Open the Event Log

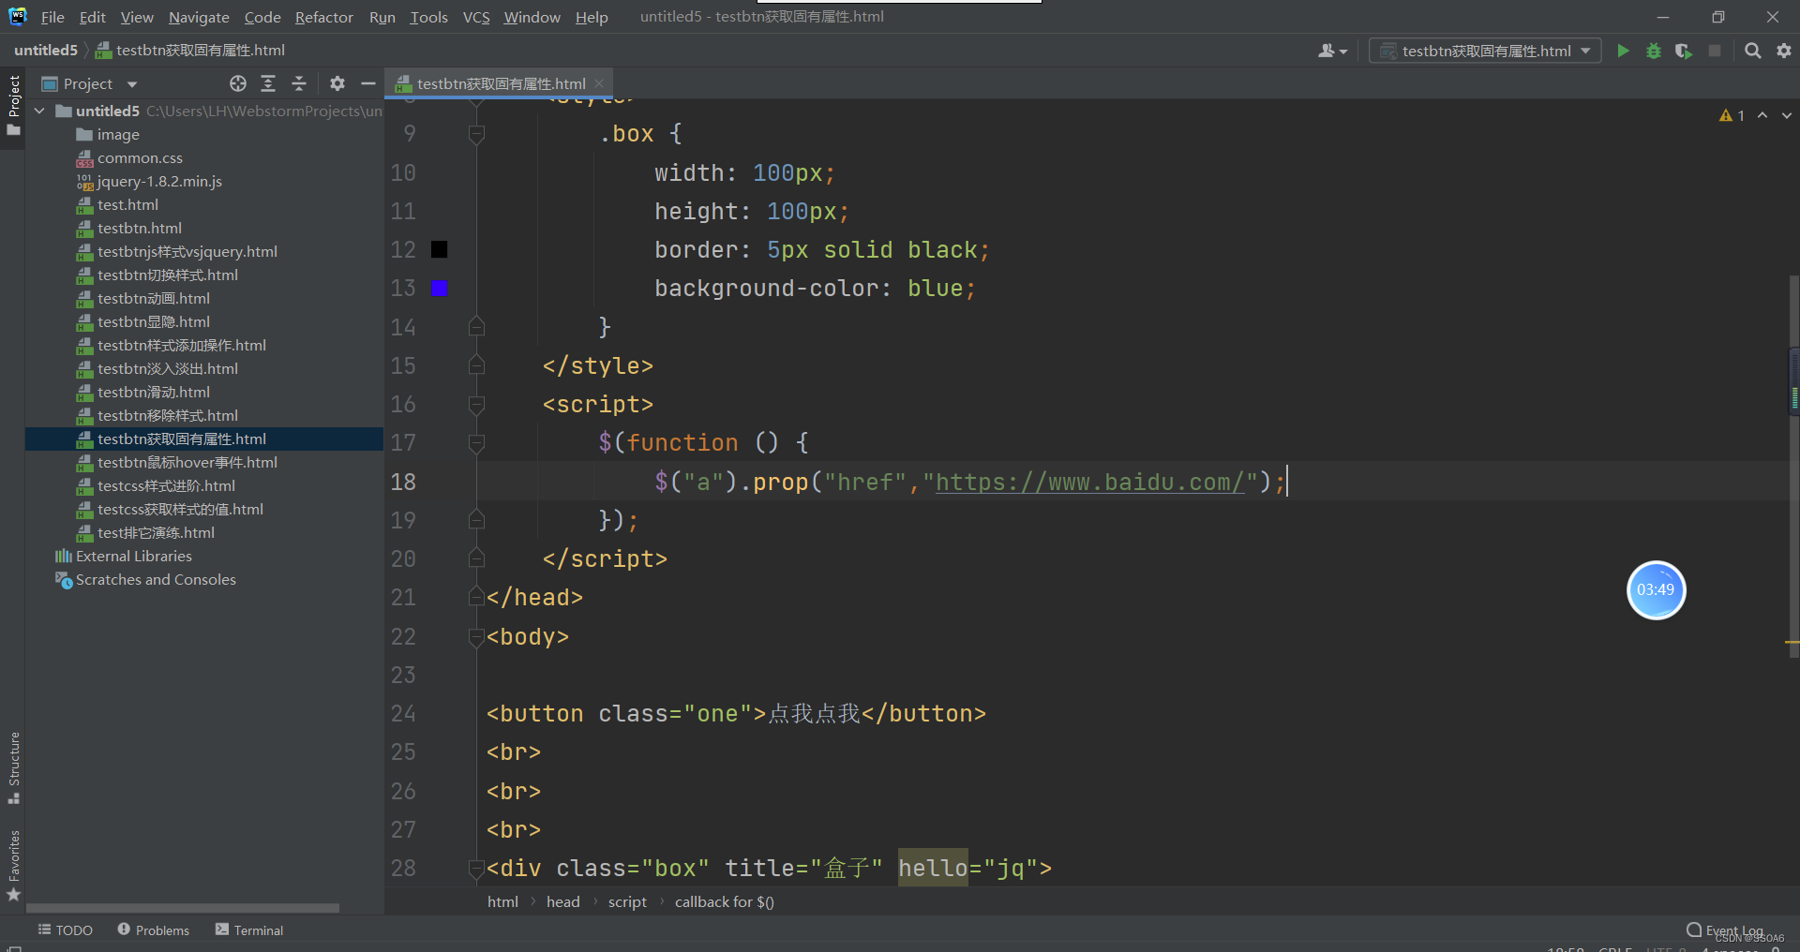(1725, 930)
